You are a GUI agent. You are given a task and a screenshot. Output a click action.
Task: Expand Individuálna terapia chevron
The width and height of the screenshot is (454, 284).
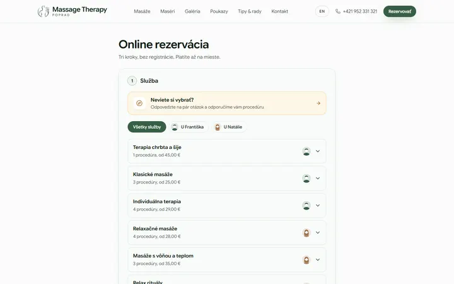click(318, 206)
